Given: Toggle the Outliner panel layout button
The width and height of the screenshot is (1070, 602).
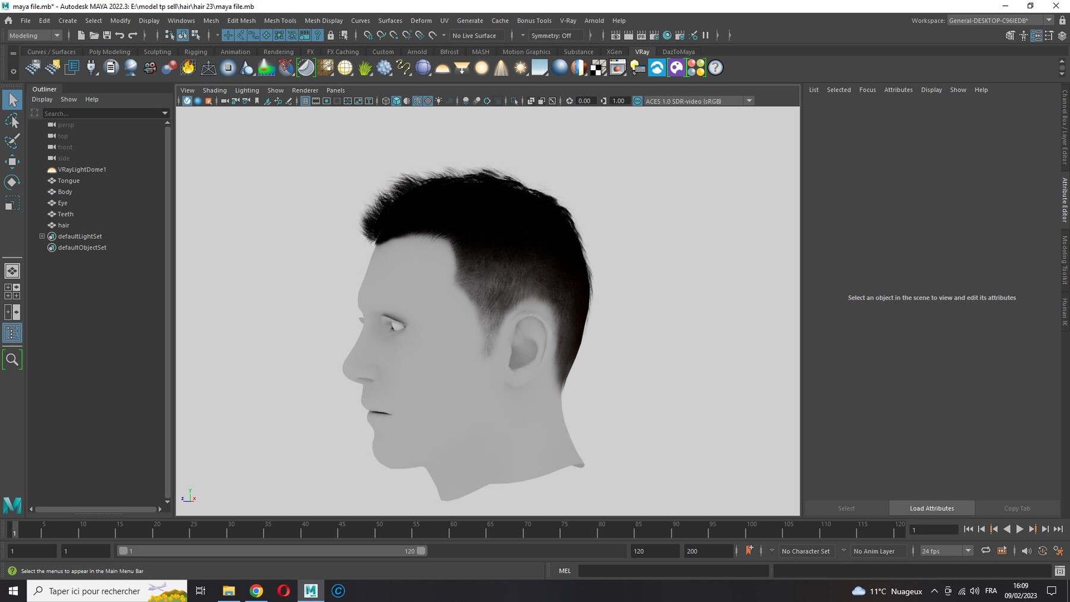Looking at the screenshot, I should 12,333.
